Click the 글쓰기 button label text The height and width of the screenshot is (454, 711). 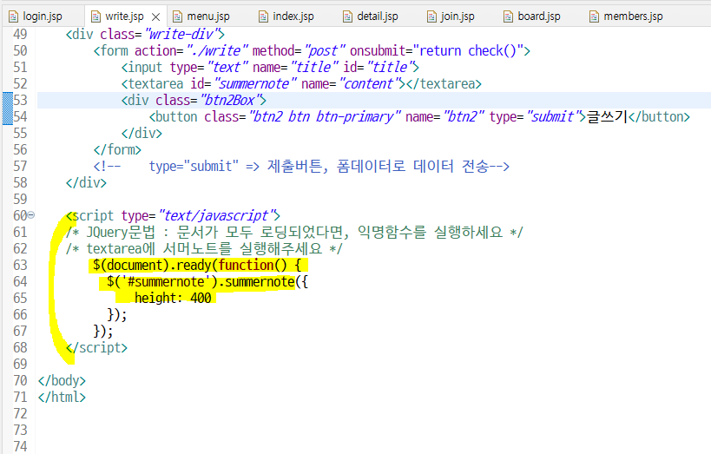[607, 116]
